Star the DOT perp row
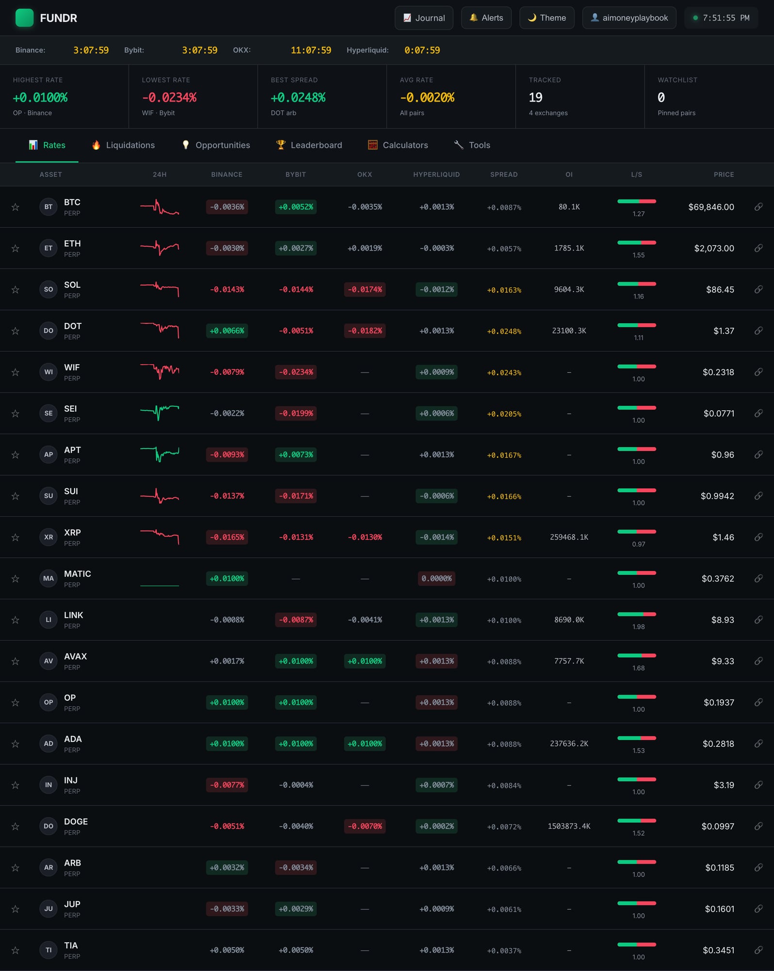The image size is (774, 971). click(16, 331)
